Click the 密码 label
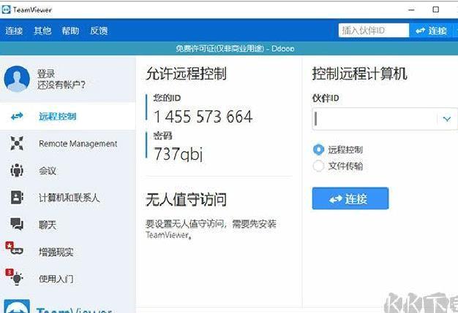Viewport: 458px width, 313px height. click(163, 136)
